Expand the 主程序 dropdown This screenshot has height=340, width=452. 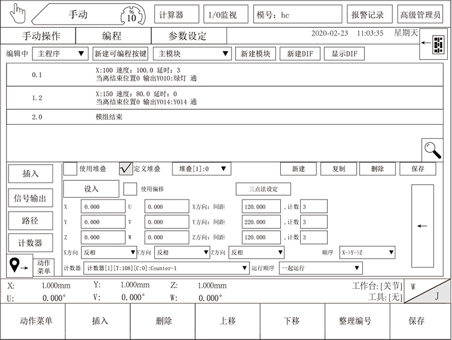(x=60, y=54)
